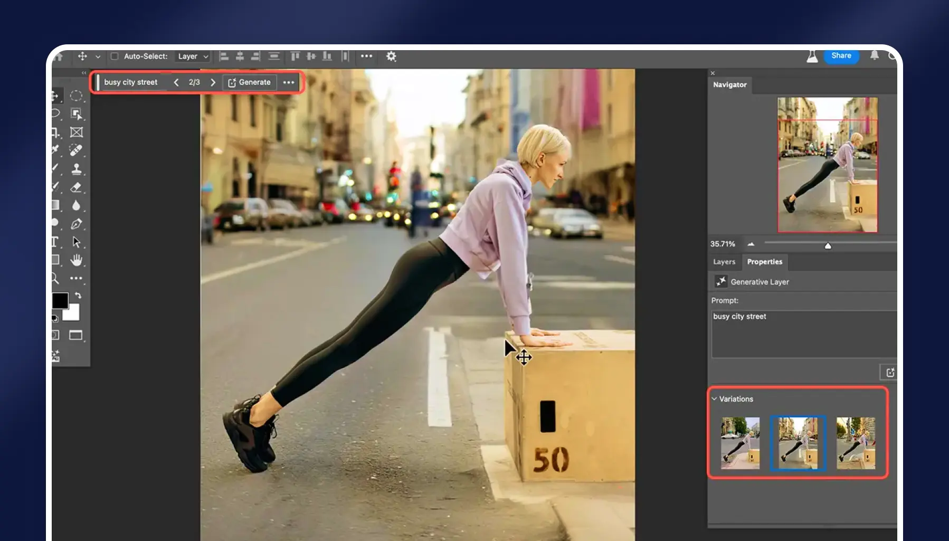Select the Clone Stamp tool
The image size is (949, 541).
coord(76,169)
